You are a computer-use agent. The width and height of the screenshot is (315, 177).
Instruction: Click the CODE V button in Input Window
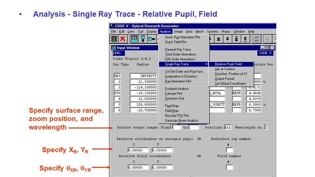(265, 53)
